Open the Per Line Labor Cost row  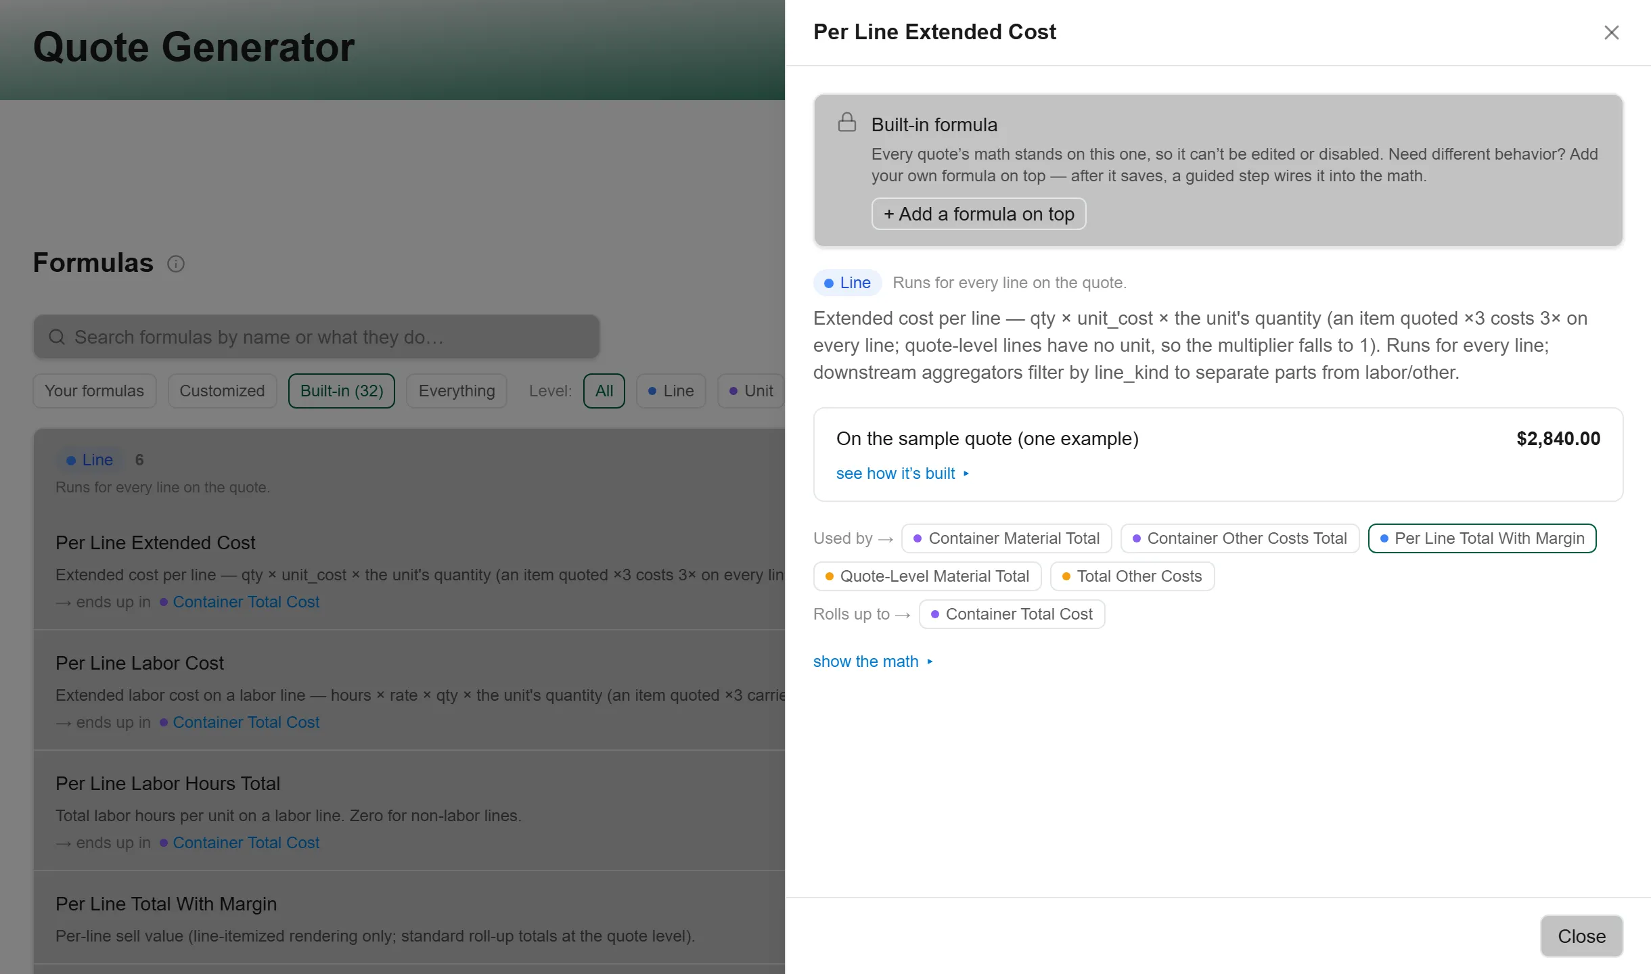pos(409,691)
